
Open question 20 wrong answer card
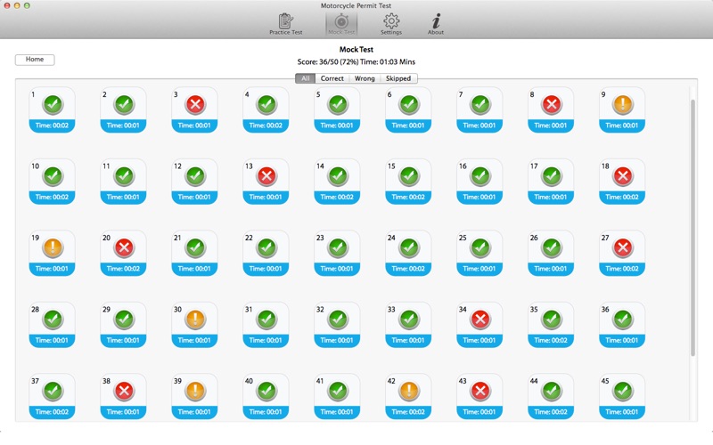pos(123,254)
